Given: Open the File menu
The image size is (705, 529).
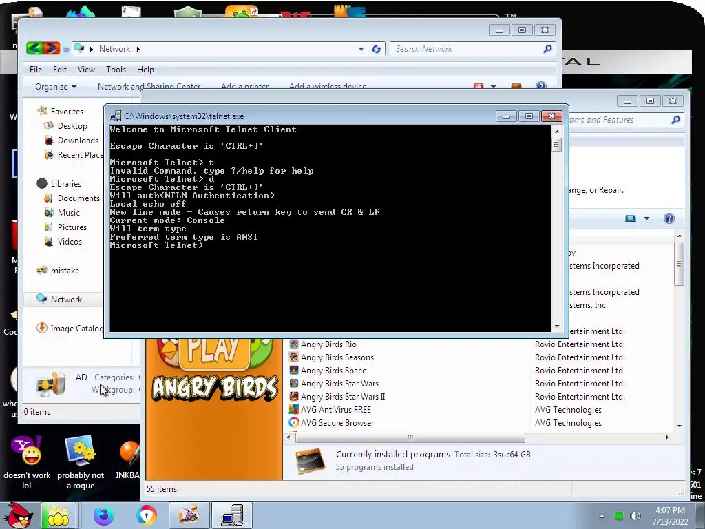Looking at the screenshot, I should [x=36, y=70].
